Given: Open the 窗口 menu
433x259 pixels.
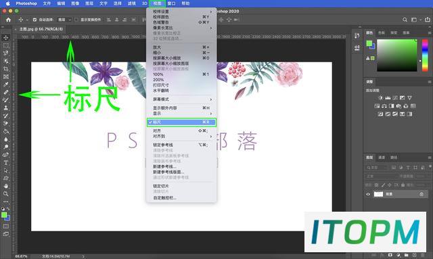Looking at the screenshot, I should coord(171,3).
